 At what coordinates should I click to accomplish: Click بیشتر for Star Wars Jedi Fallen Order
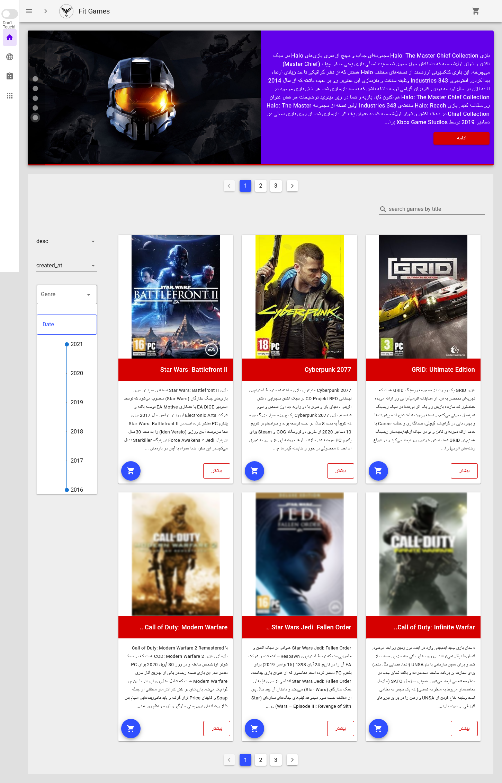tap(341, 729)
